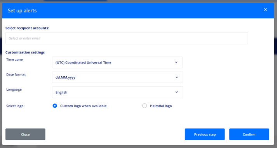Click the recipient email input field

[127, 38]
